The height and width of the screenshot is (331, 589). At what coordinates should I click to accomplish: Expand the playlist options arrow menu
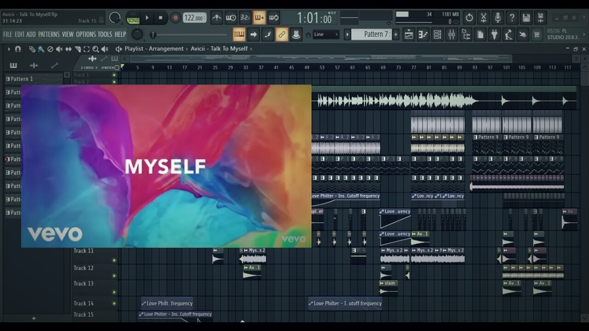(9, 49)
